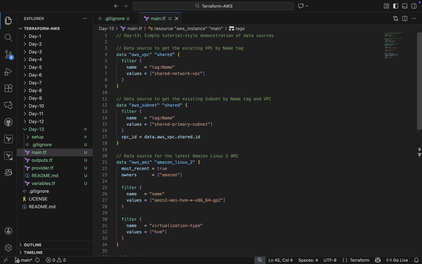422x264 pixels.
Task: Open errors and warnings count in status bar
Action: [56, 260]
